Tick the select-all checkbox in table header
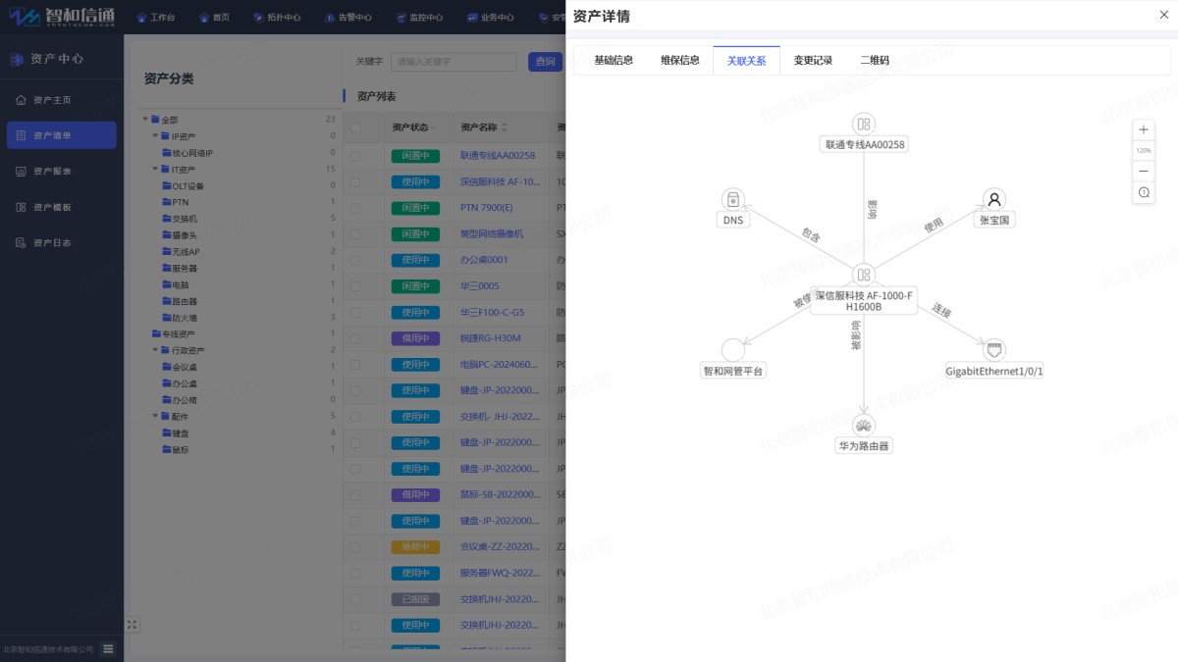Screen dimensions: 1178x662 355,127
